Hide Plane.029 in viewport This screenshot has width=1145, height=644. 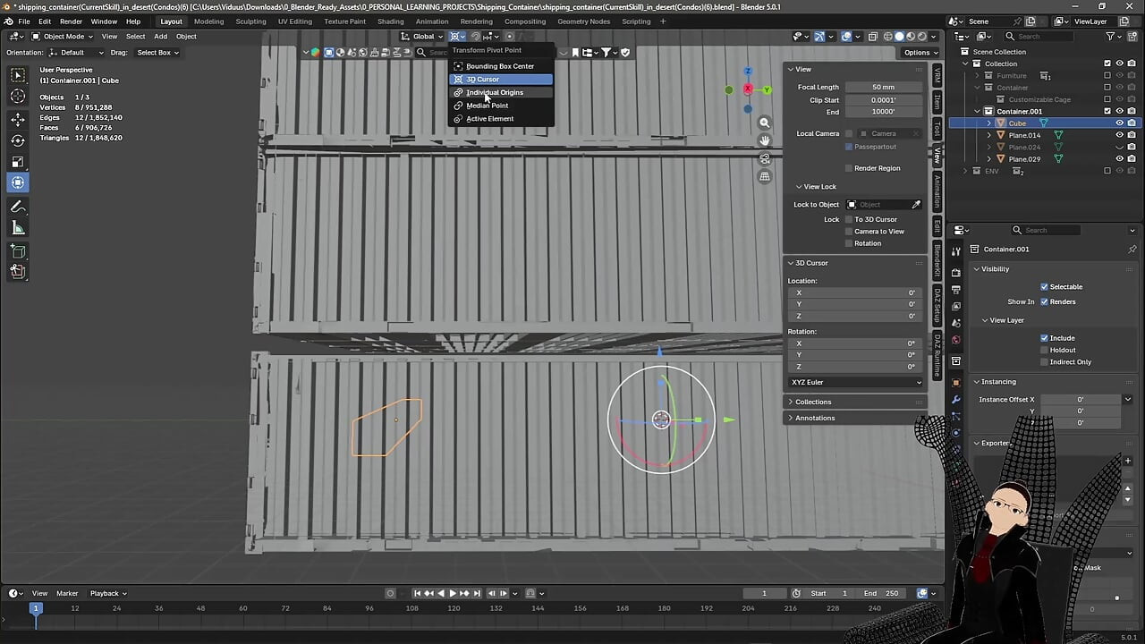click(1119, 159)
